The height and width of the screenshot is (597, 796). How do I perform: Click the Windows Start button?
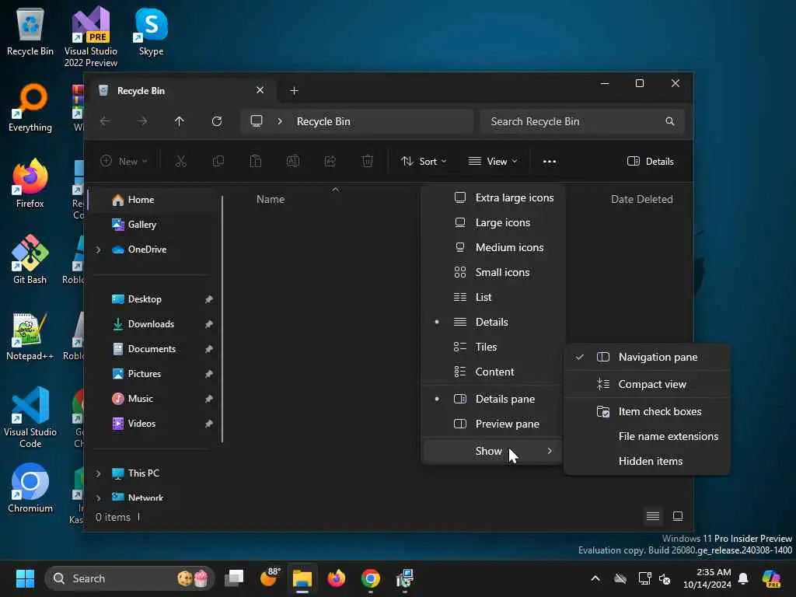coord(25,578)
